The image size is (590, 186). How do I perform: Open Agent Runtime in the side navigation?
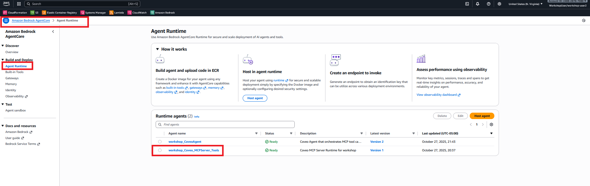16,66
